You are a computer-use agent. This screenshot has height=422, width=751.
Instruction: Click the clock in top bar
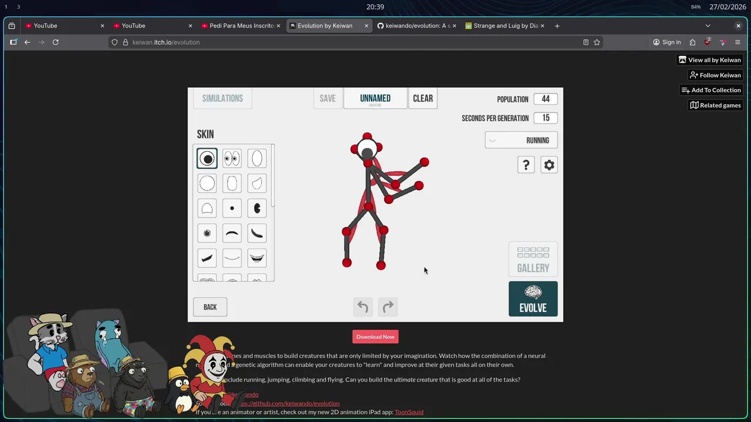click(x=375, y=7)
